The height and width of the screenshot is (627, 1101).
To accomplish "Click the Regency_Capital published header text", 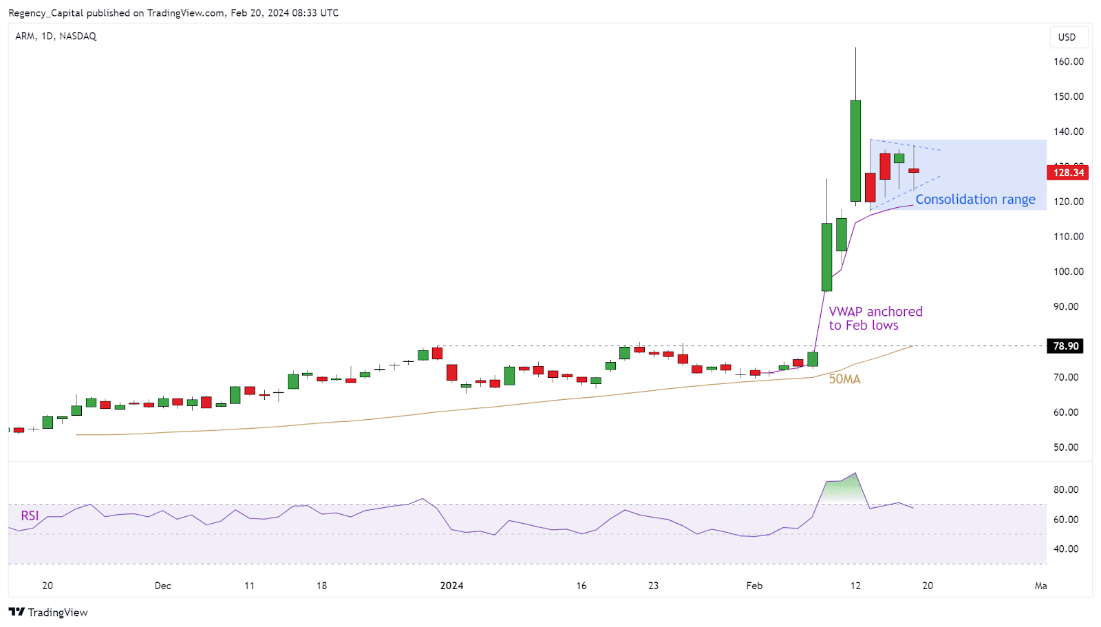I will pos(173,12).
